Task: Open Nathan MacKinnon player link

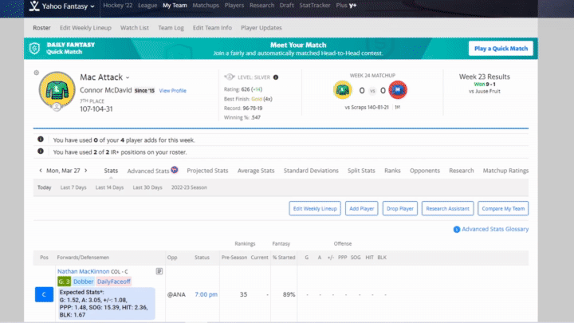Action: click(83, 271)
